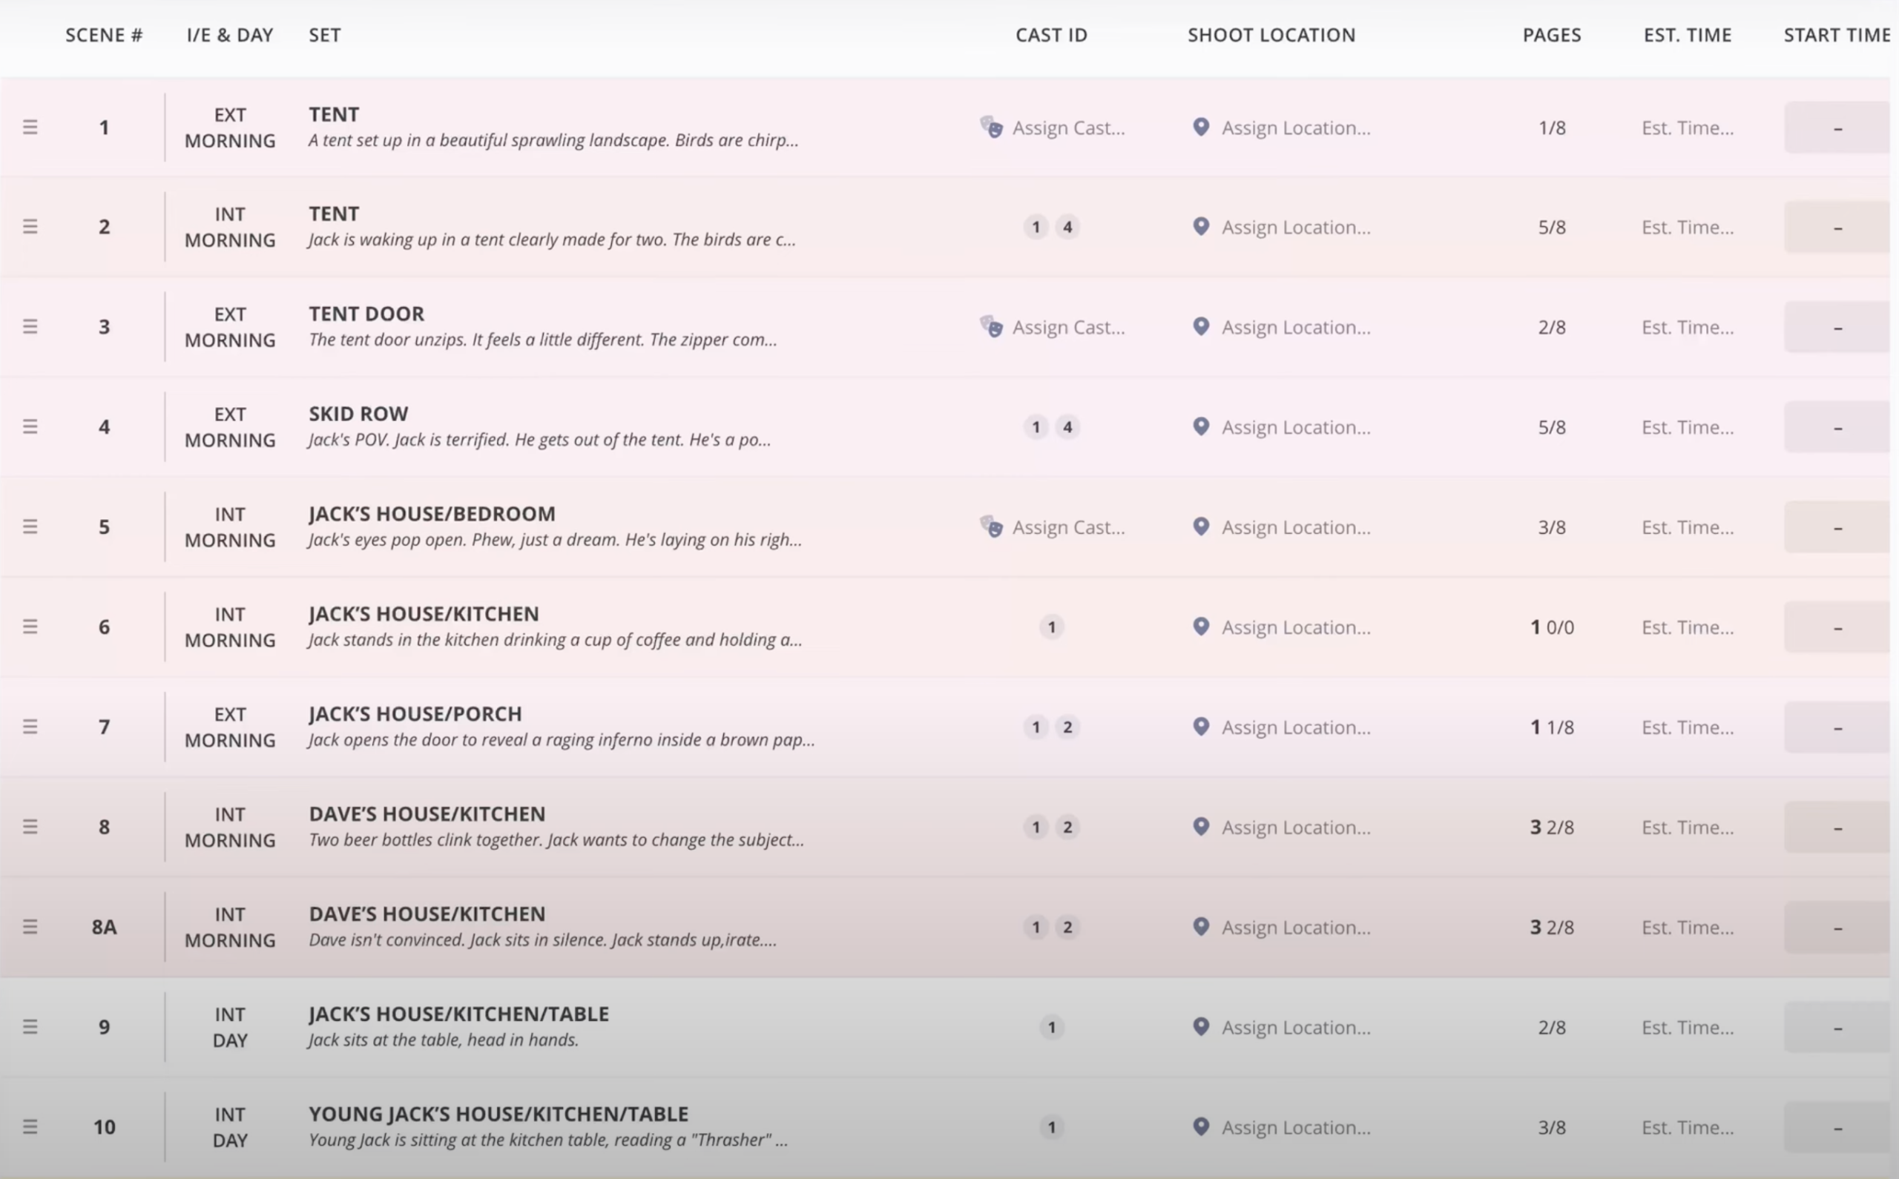The height and width of the screenshot is (1179, 1899).
Task: Click location pin icon on scene 2
Action: (1201, 226)
